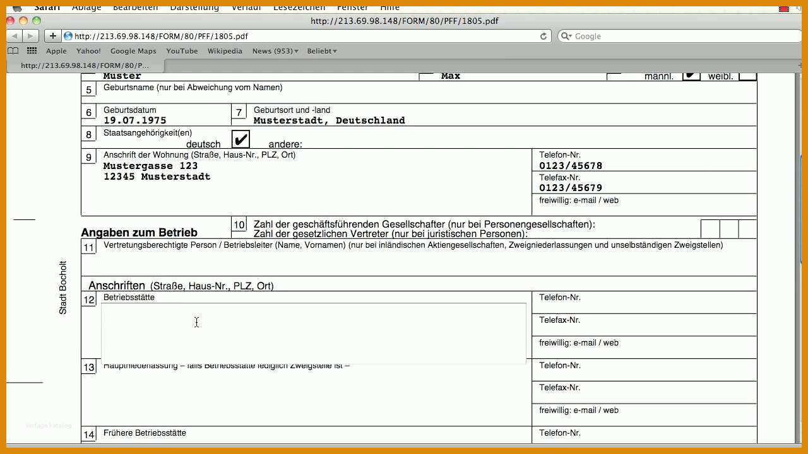The image size is (808, 454).
Task: Click the Telefon-Nr. field of row 12 Betriebsstätte
Action: pyautogui.click(x=644, y=303)
